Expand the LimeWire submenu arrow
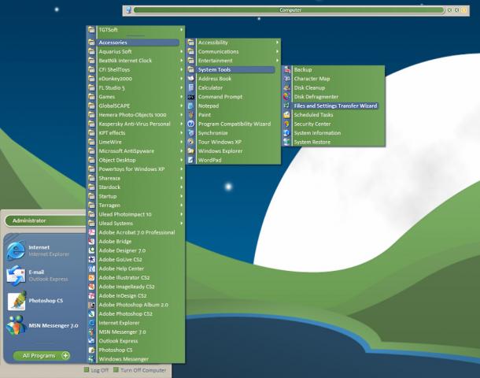 click(x=182, y=142)
